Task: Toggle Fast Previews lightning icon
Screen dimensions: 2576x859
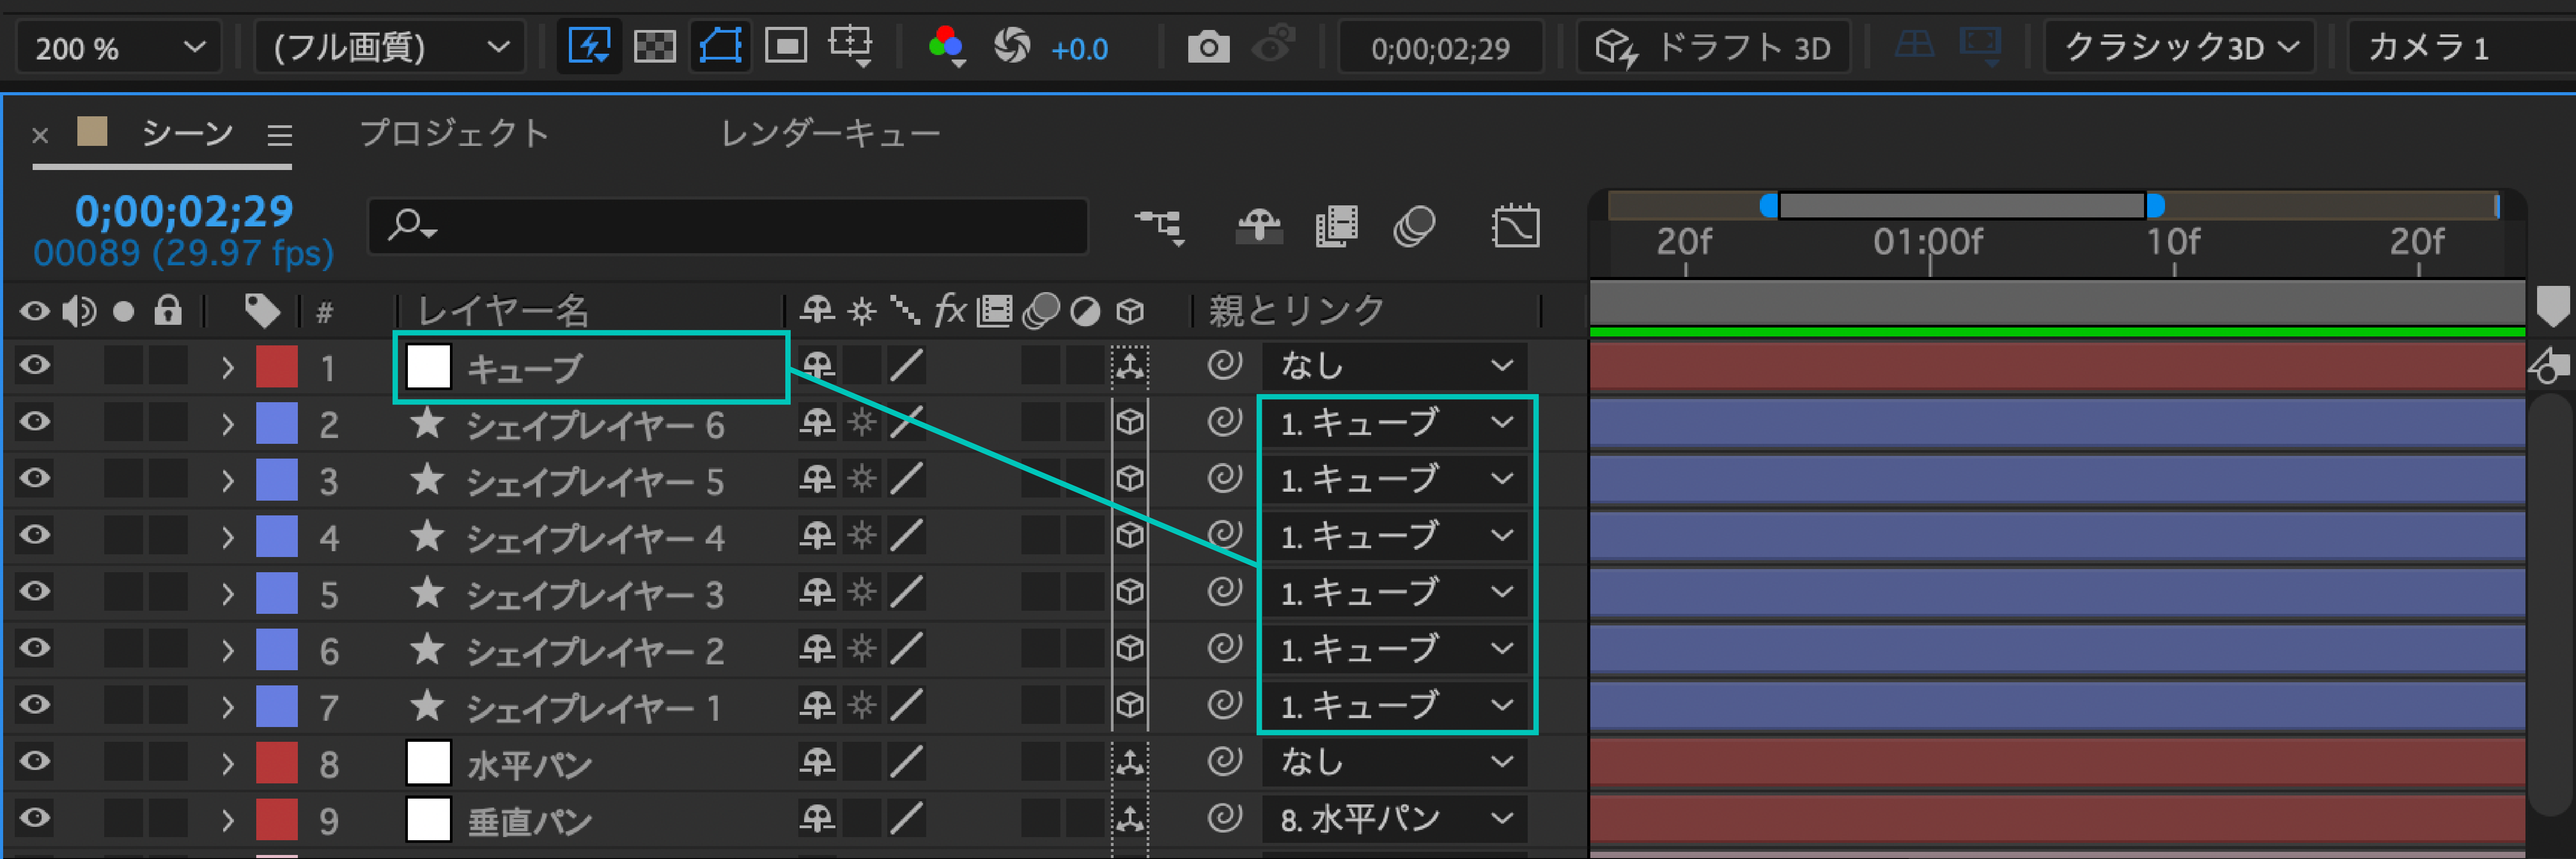Action: [589, 47]
